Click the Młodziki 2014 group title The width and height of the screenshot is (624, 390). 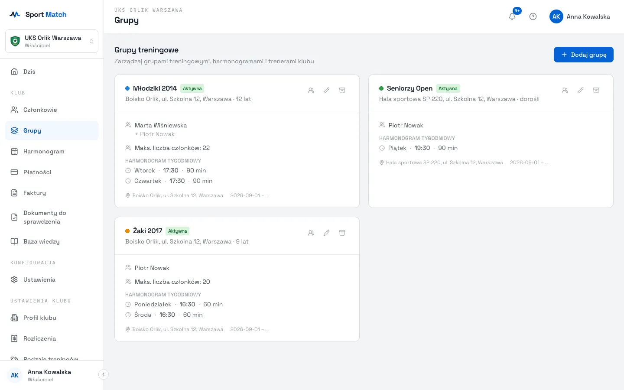coord(155,88)
